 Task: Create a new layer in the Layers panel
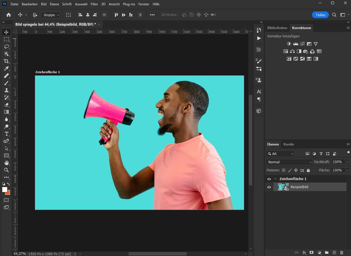334,252
